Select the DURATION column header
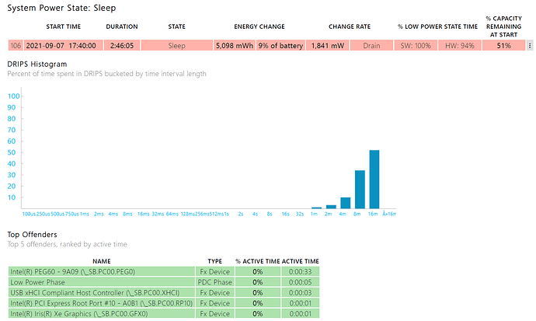 point(122,26)
